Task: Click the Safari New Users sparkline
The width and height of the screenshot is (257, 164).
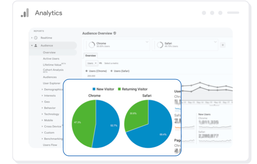Action: [x=215, y=141]
